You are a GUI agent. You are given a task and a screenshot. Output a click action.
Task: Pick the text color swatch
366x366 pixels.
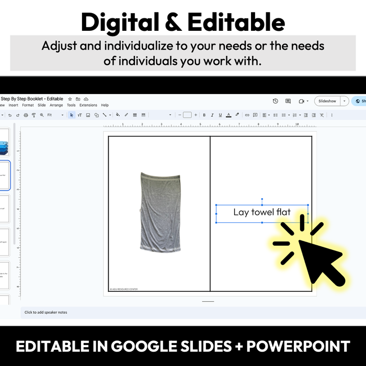(x=228, y=115)
